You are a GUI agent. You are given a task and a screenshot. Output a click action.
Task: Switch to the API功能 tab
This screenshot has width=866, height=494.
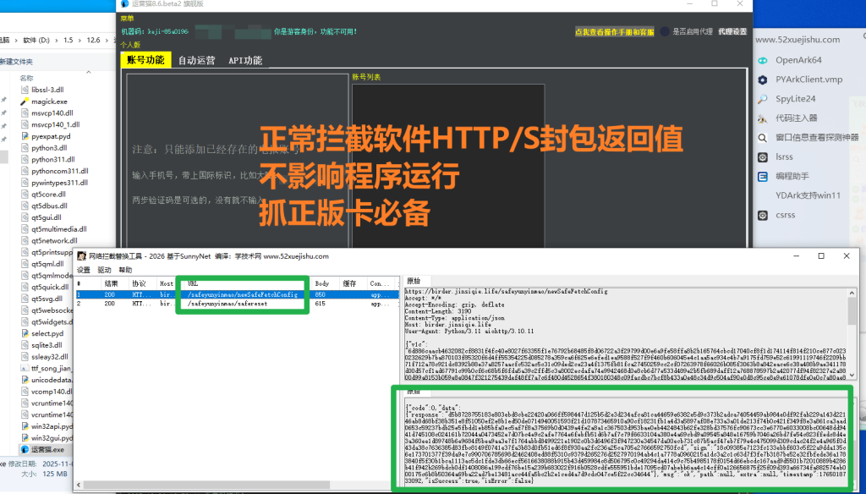point(244,60)
